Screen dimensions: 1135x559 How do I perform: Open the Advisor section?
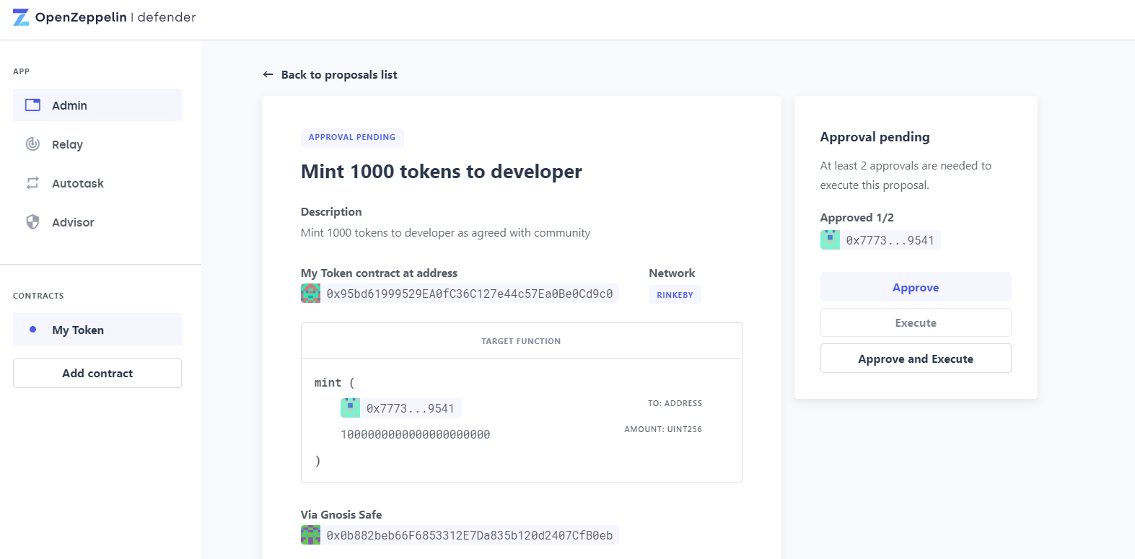pos(97,222)
